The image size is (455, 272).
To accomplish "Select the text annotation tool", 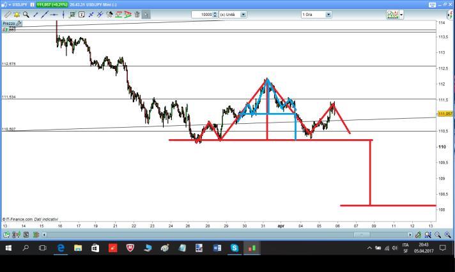I will point(82,15).
